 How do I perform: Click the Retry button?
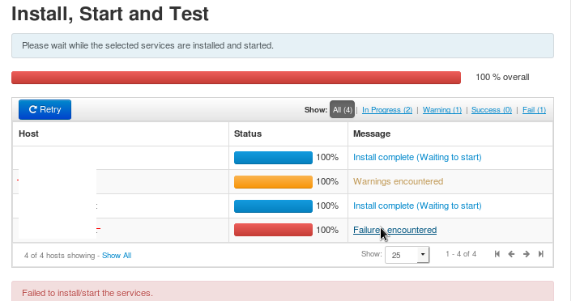pyautogui.click(x=45, y=110)
